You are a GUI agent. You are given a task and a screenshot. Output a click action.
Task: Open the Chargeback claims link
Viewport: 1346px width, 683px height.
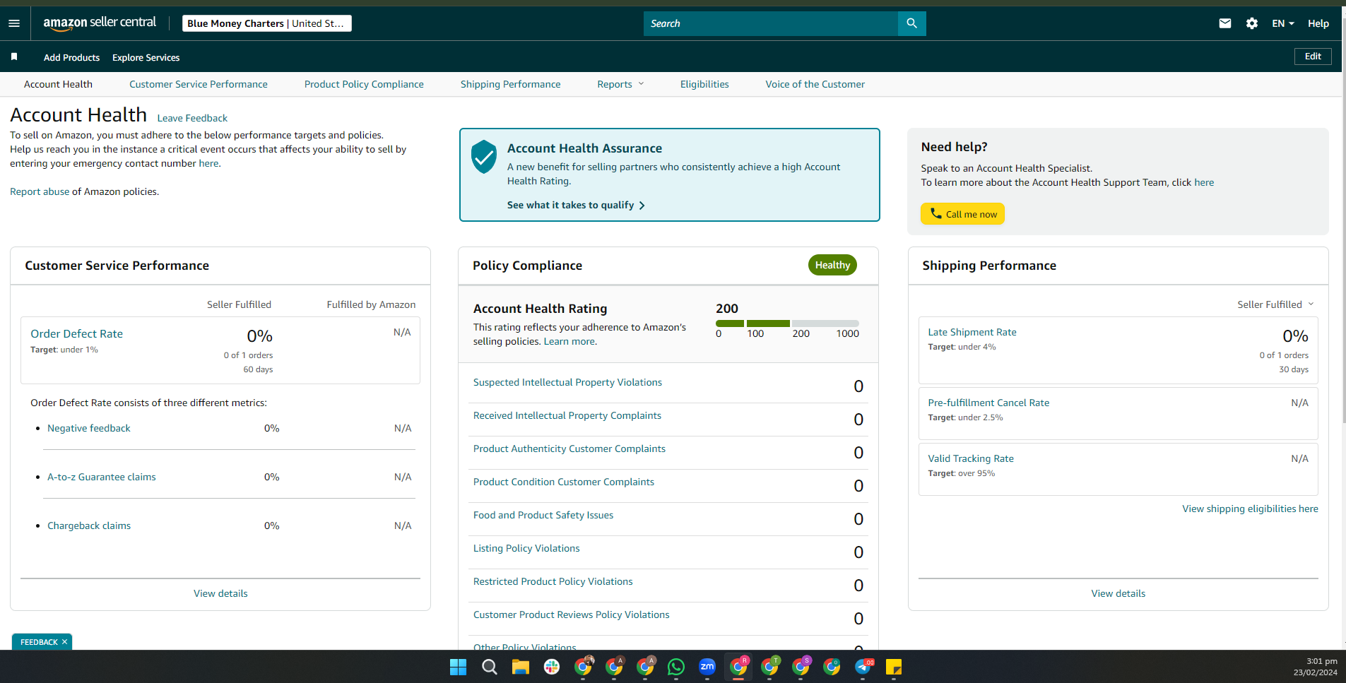pos(89,525)
